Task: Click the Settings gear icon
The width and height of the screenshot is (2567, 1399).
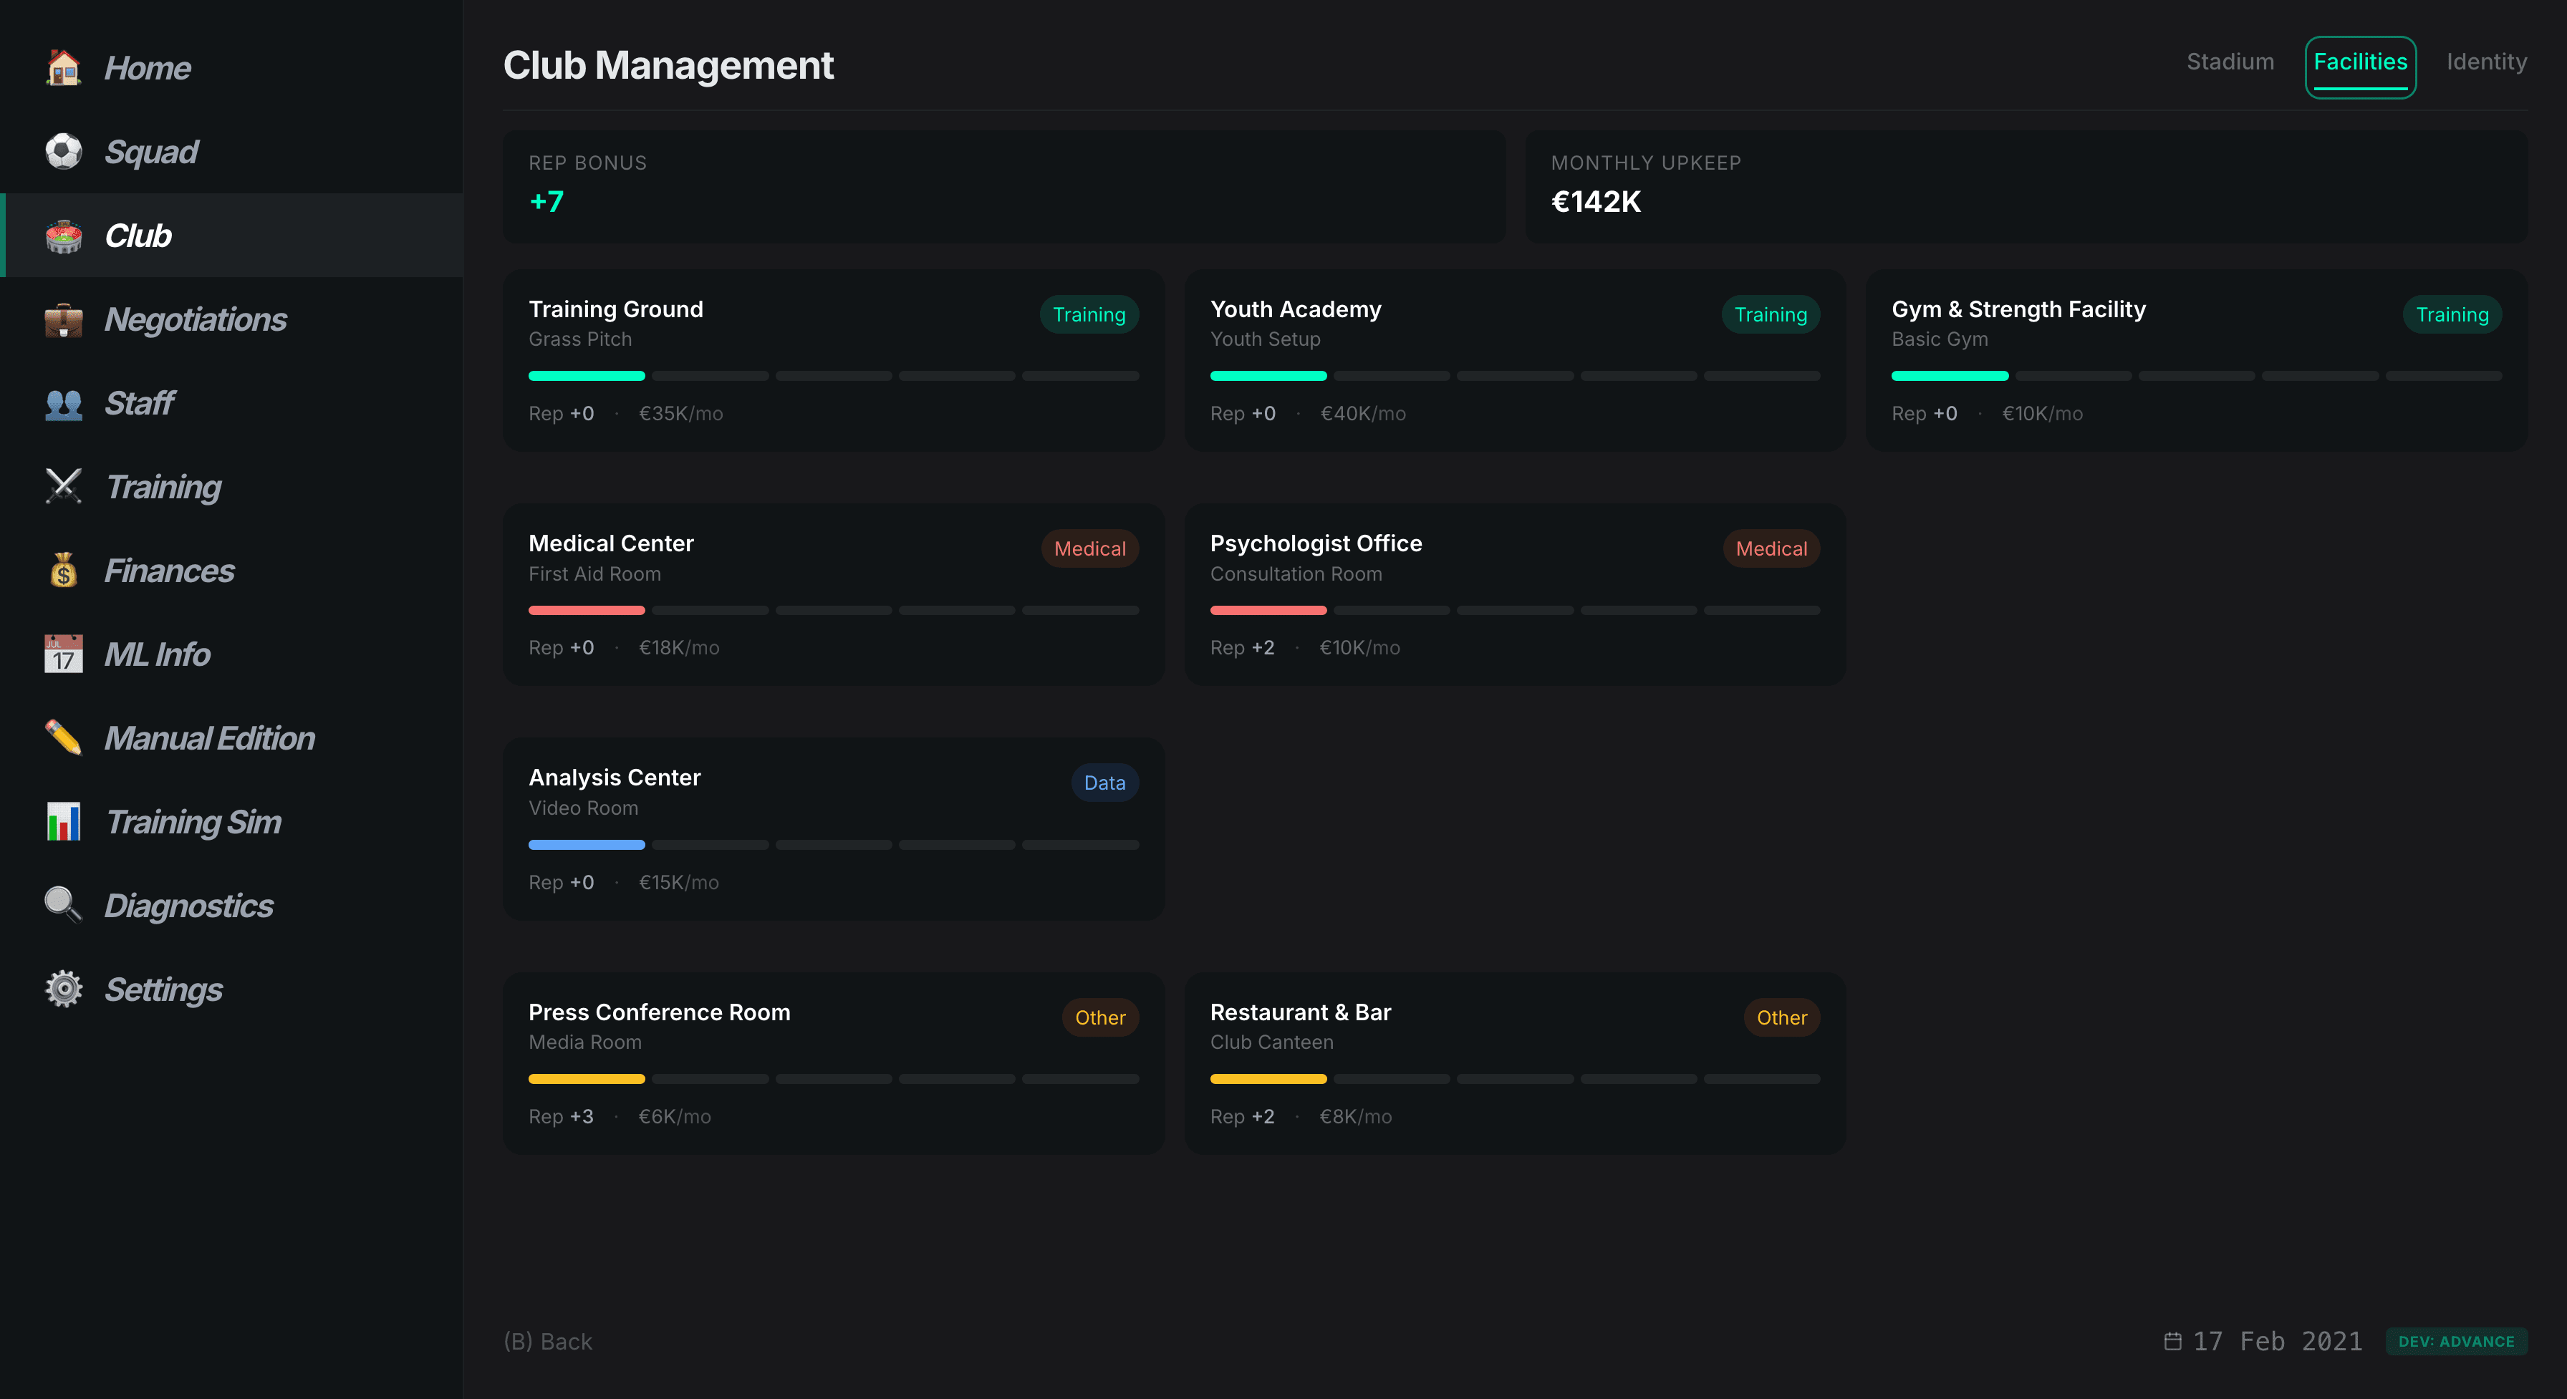Action: point(64,989)
